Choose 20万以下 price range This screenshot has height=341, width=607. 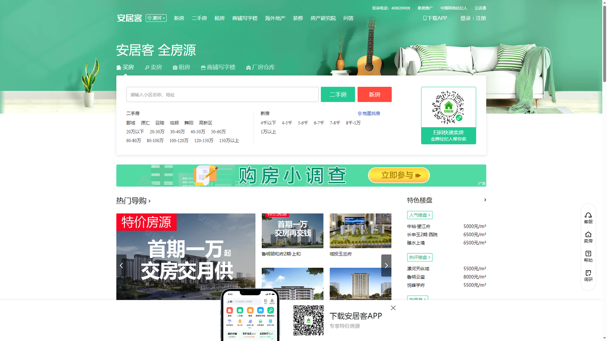tap(135, 132)
